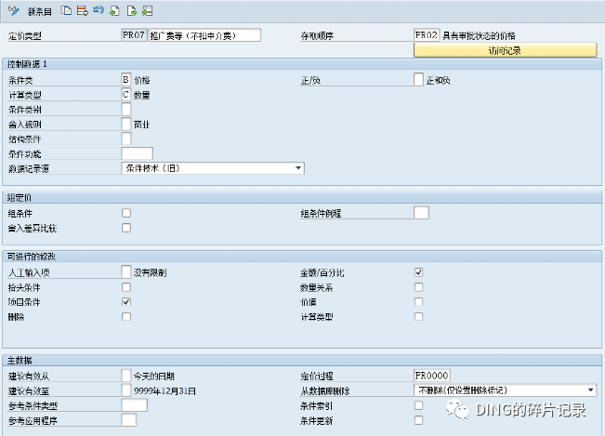Click the other entry position icon
605x436 pixels.
pos(147,11)
